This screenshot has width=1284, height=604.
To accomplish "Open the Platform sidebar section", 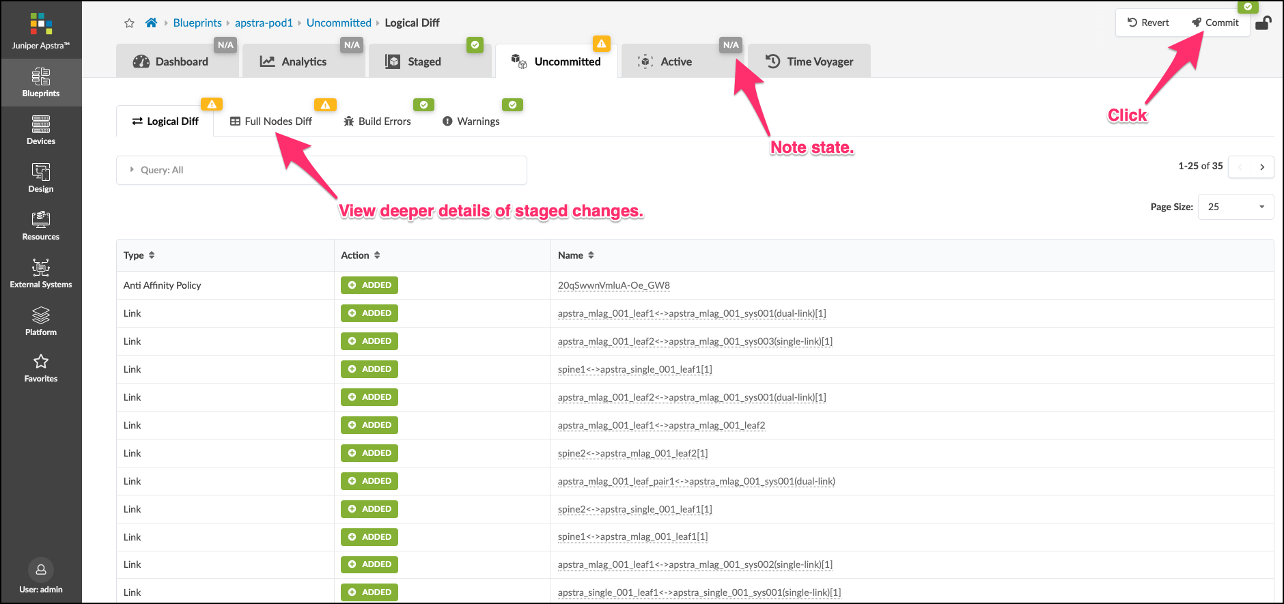I will [x=41, y=321].
